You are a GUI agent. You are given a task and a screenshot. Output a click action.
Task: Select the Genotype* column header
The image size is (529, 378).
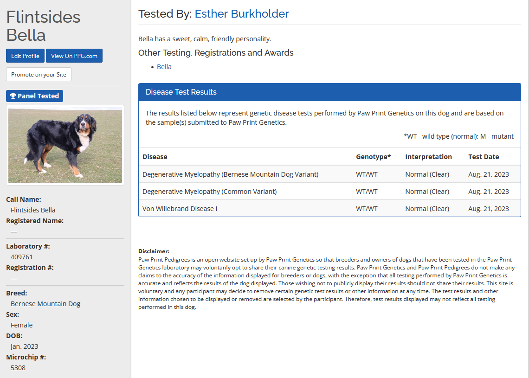click(x=373, y=157)
